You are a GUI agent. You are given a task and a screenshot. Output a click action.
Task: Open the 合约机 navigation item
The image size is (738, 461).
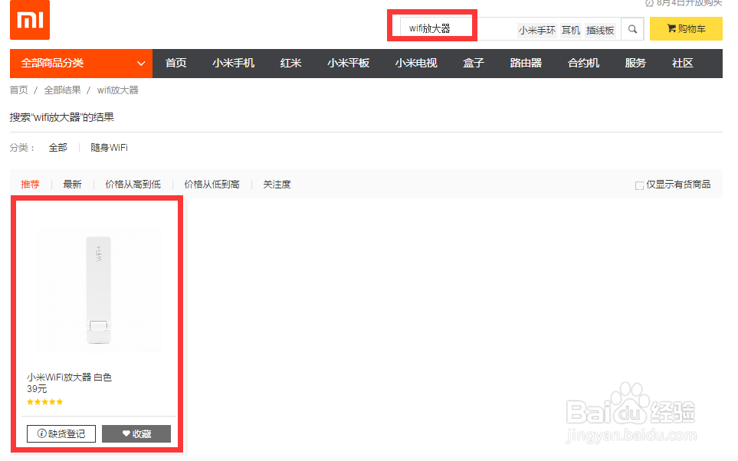click(583, 63)
